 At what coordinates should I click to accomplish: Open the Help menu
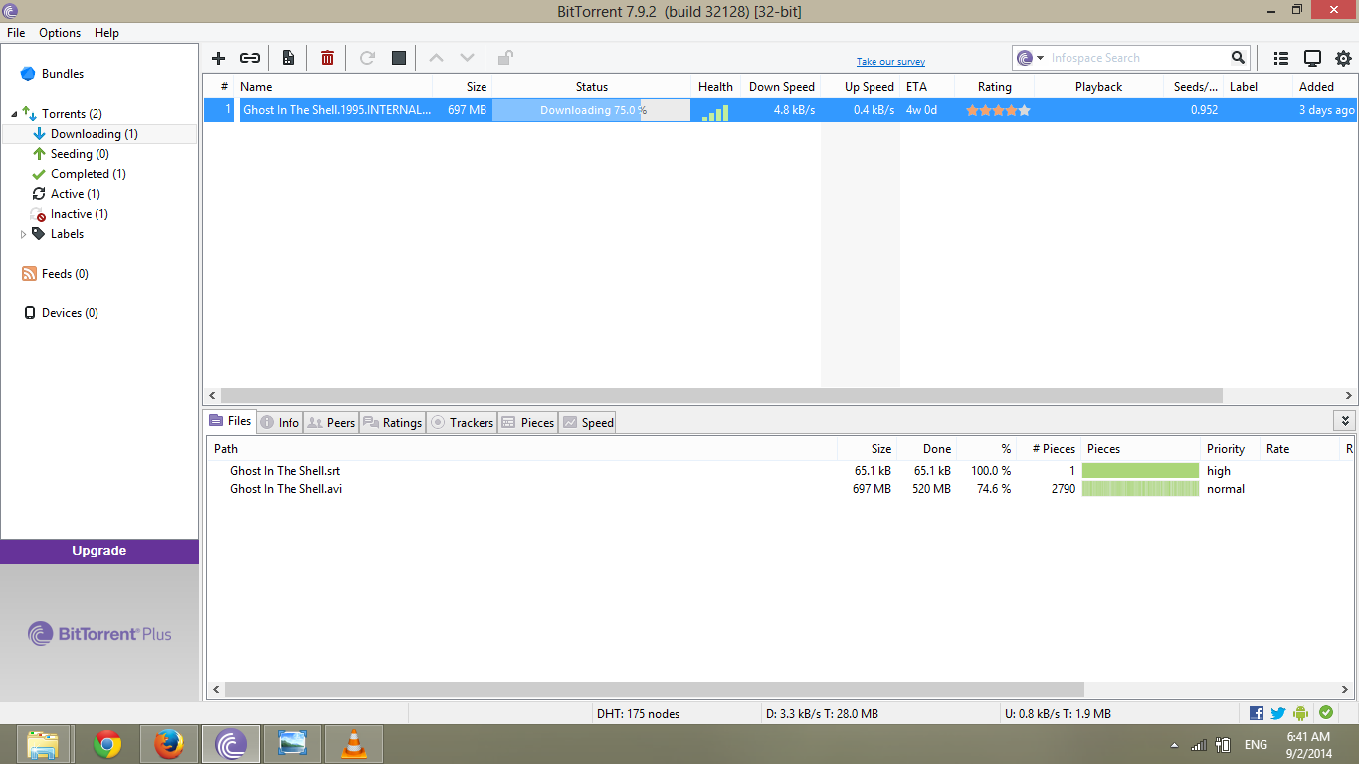pos(106,33)
